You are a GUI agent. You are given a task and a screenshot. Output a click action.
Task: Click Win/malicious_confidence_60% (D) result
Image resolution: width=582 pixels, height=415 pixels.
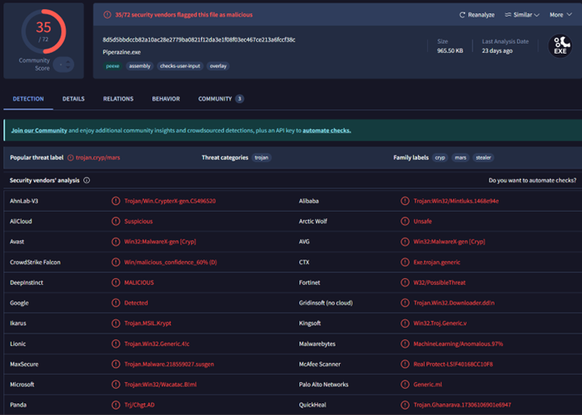(171, 262)
